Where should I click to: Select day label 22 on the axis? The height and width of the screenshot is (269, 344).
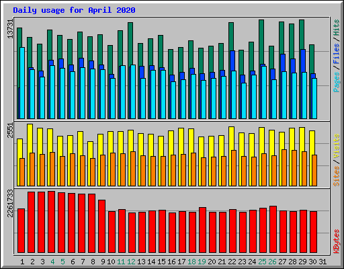(x=232, y=262)
